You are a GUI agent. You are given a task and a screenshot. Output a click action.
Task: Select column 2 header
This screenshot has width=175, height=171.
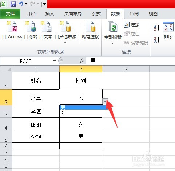81,69
